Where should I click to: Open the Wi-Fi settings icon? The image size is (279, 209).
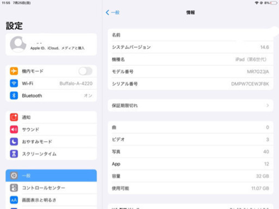(14, 83)
